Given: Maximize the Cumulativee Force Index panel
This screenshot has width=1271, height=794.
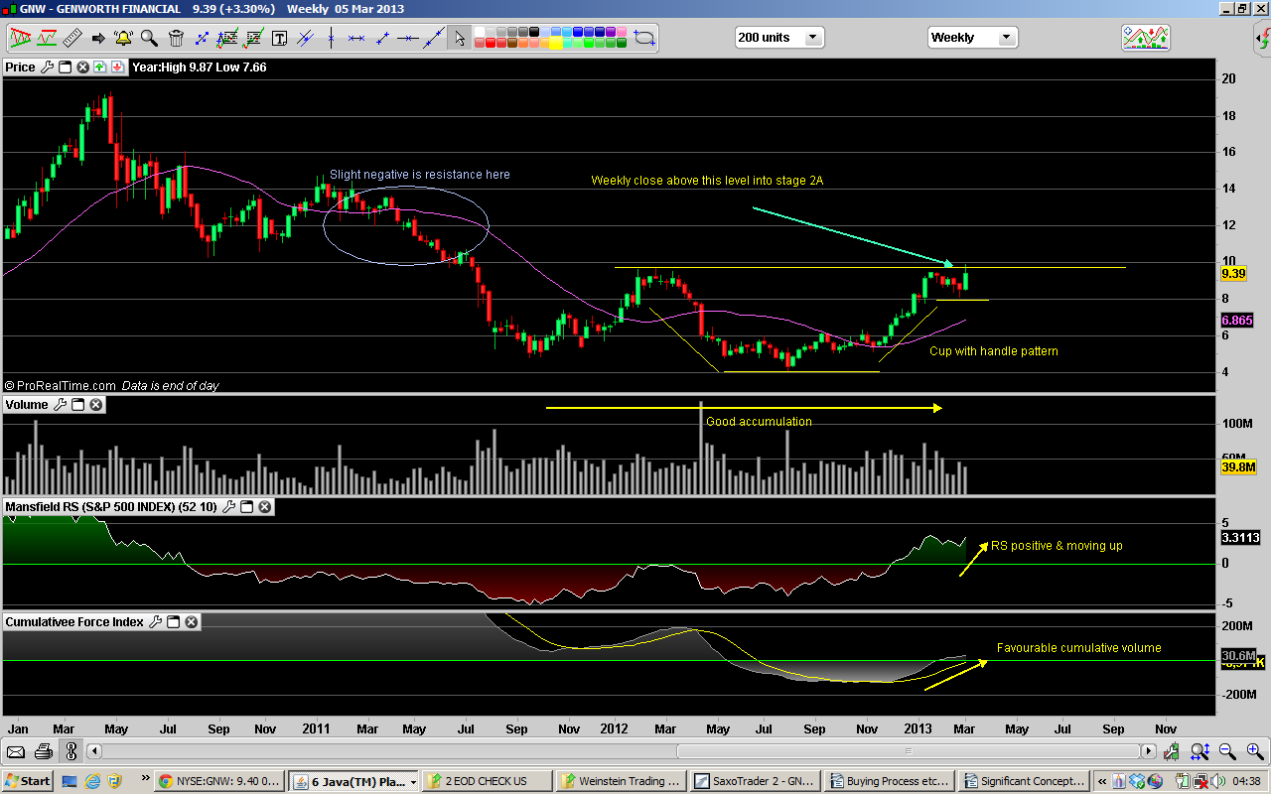Looking at the screenshot, I should [173, 622].
